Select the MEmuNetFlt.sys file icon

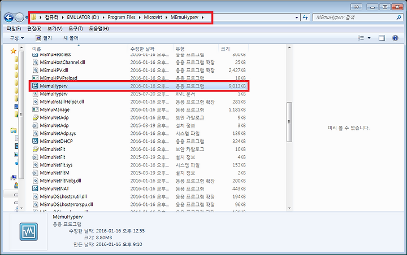tap(35, 165)
